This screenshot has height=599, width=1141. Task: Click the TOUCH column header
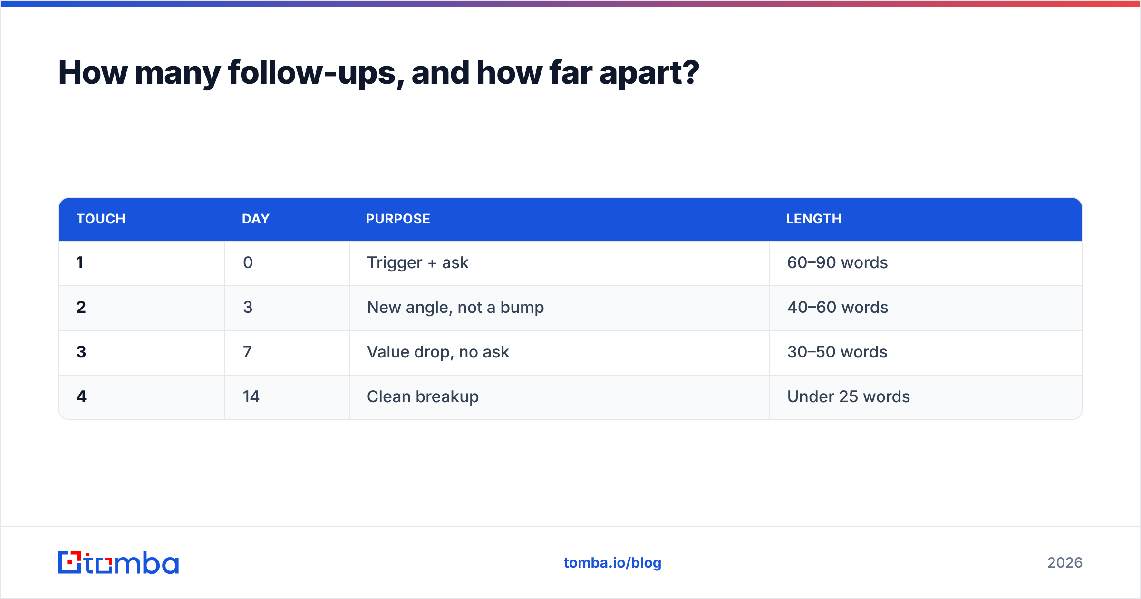click(101, 219)
